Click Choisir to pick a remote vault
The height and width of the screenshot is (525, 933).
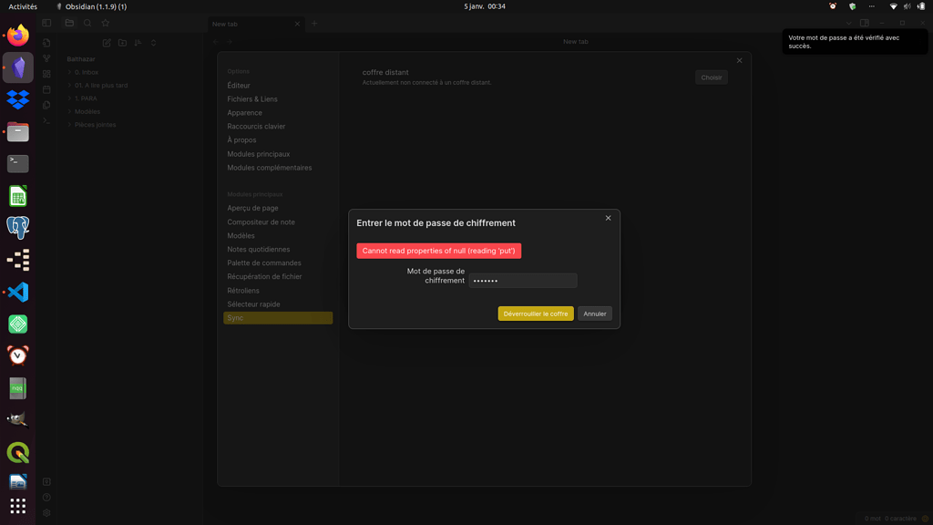[711, 77]
